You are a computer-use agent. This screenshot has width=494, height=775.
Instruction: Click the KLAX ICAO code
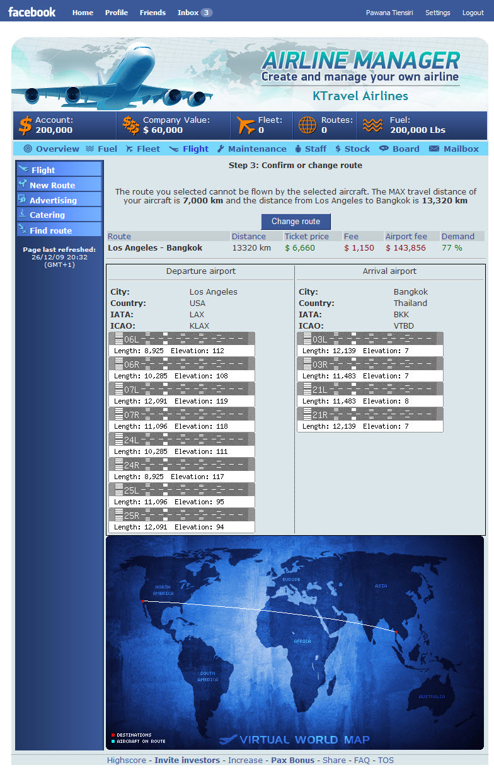(199, 325)
